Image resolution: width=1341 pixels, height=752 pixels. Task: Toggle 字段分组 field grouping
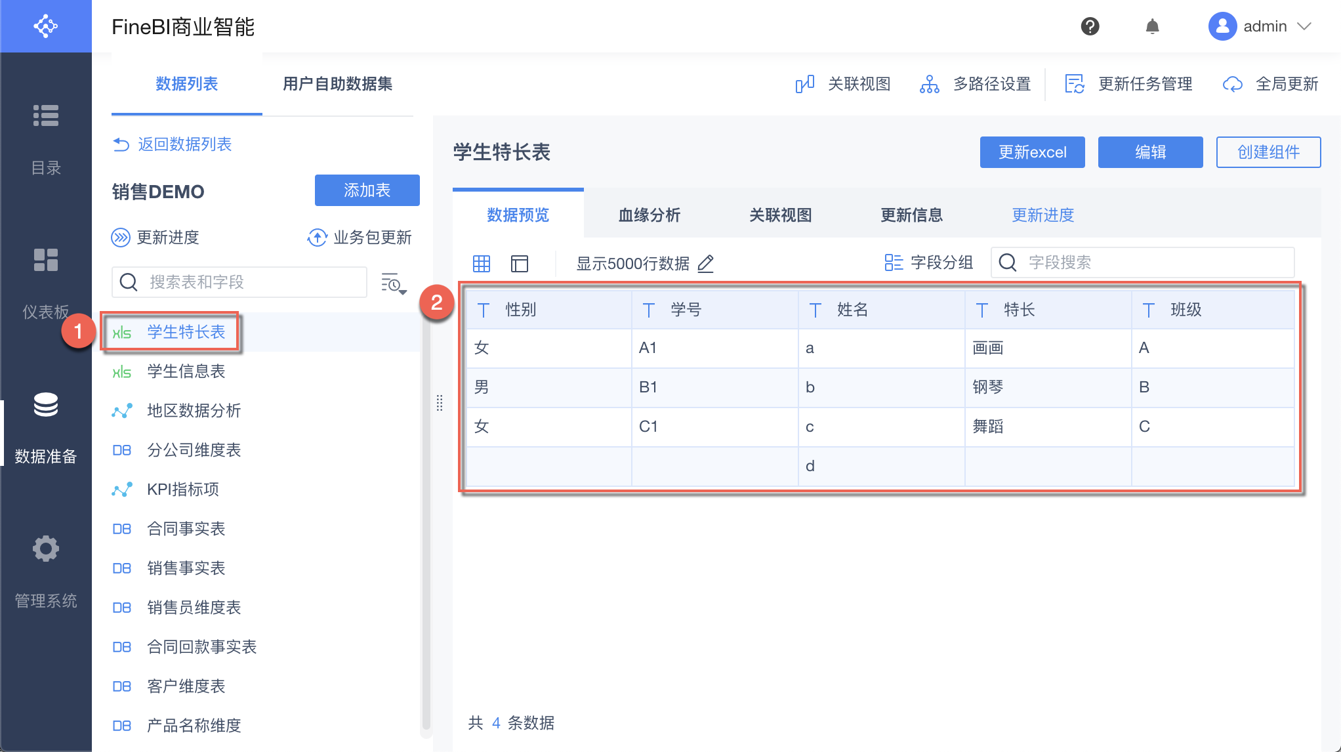pyautogui.click(x=928, y=262)
